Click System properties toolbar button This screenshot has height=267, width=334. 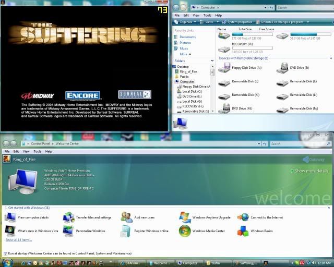pyautogui.click(x=238, y=22)
